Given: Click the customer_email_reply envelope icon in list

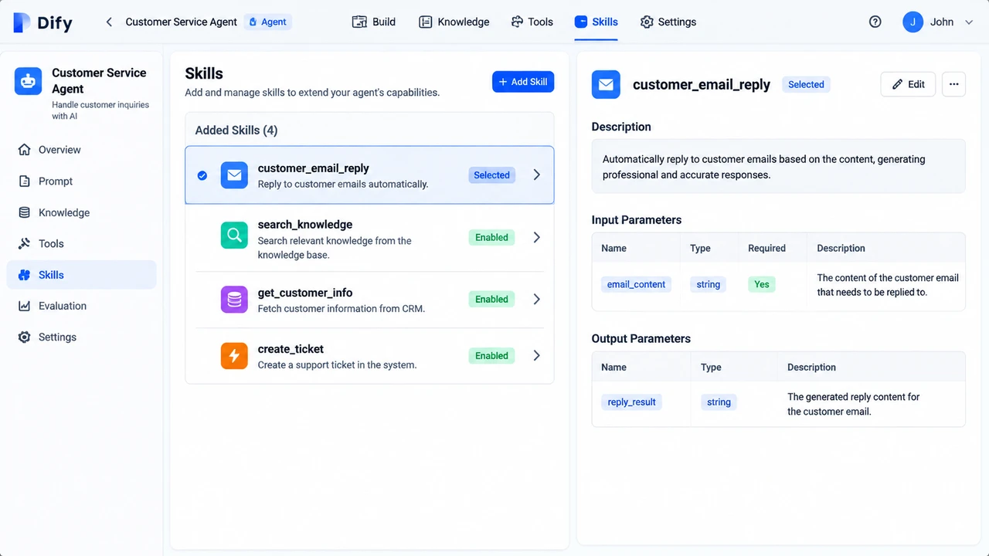Looking at the screenshot, I should tap(234, 175).
